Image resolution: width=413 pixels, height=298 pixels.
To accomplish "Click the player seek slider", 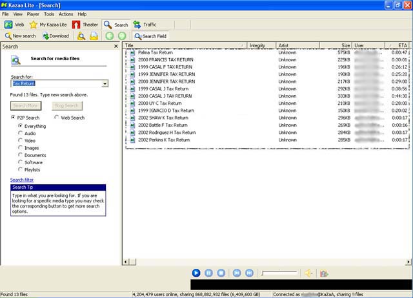I will pos(279,273).
